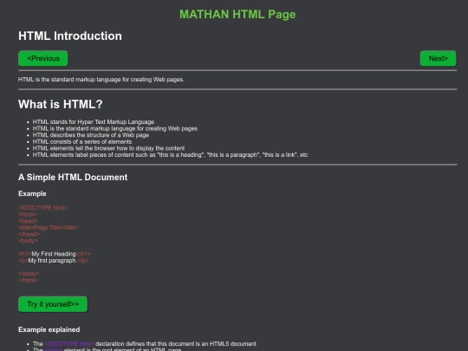This screenshot has width=468, height=351.
Task: Click bullet 'HTML describes the structure of a Web page'
Action: click(x=91, y=135)
